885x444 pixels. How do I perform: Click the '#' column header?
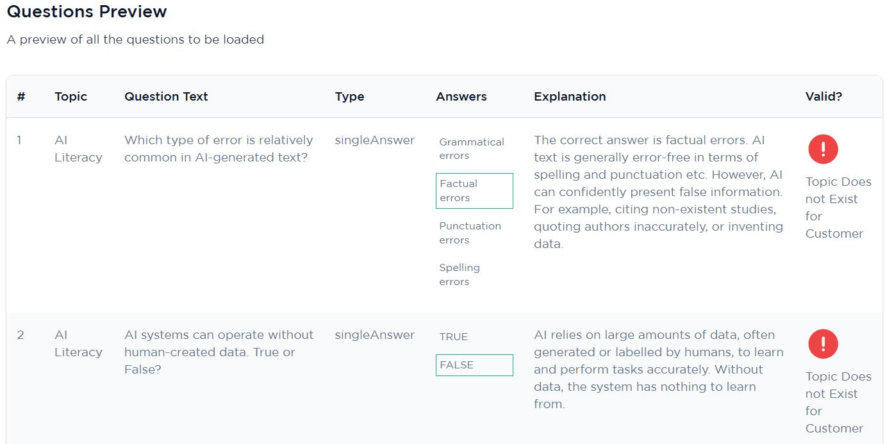[21, 97]
